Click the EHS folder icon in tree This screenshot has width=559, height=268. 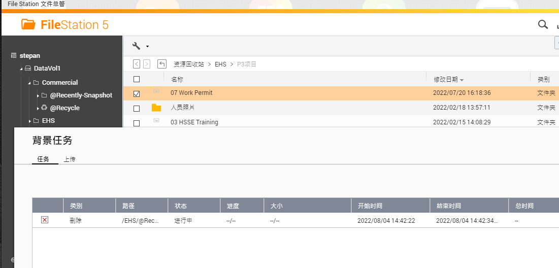(x=36, y=120)
